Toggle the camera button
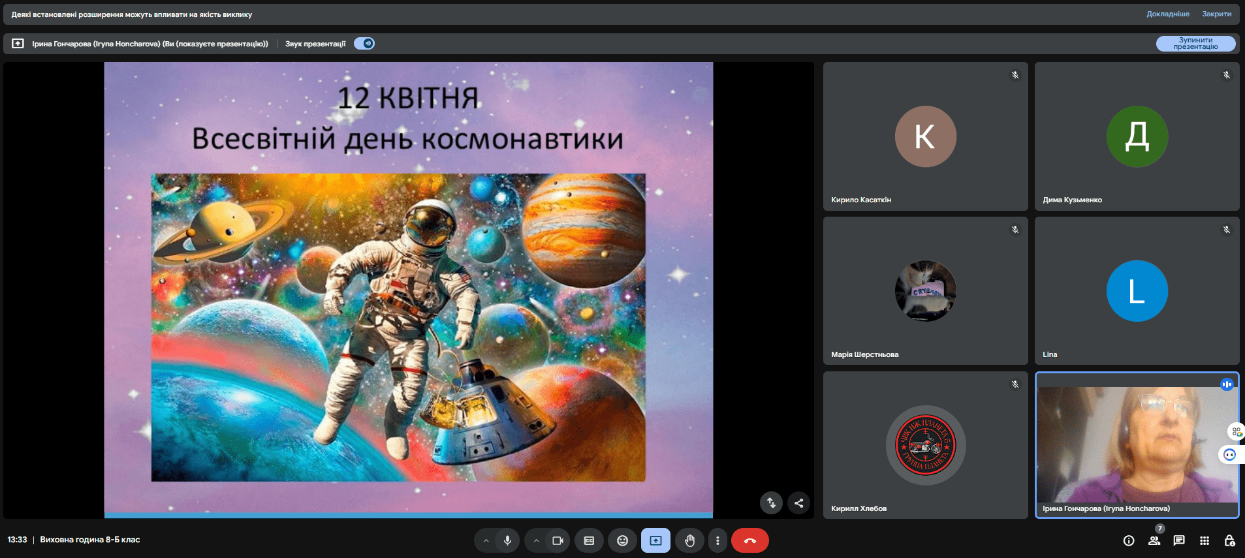 [x=558, y=540]
